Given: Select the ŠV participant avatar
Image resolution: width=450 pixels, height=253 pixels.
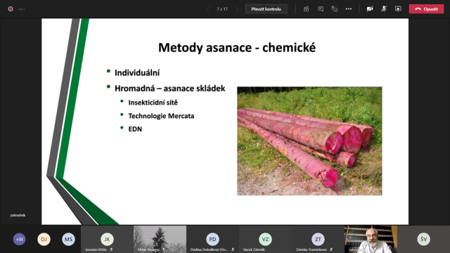Looking at the screenshot, I should [423, 239].
